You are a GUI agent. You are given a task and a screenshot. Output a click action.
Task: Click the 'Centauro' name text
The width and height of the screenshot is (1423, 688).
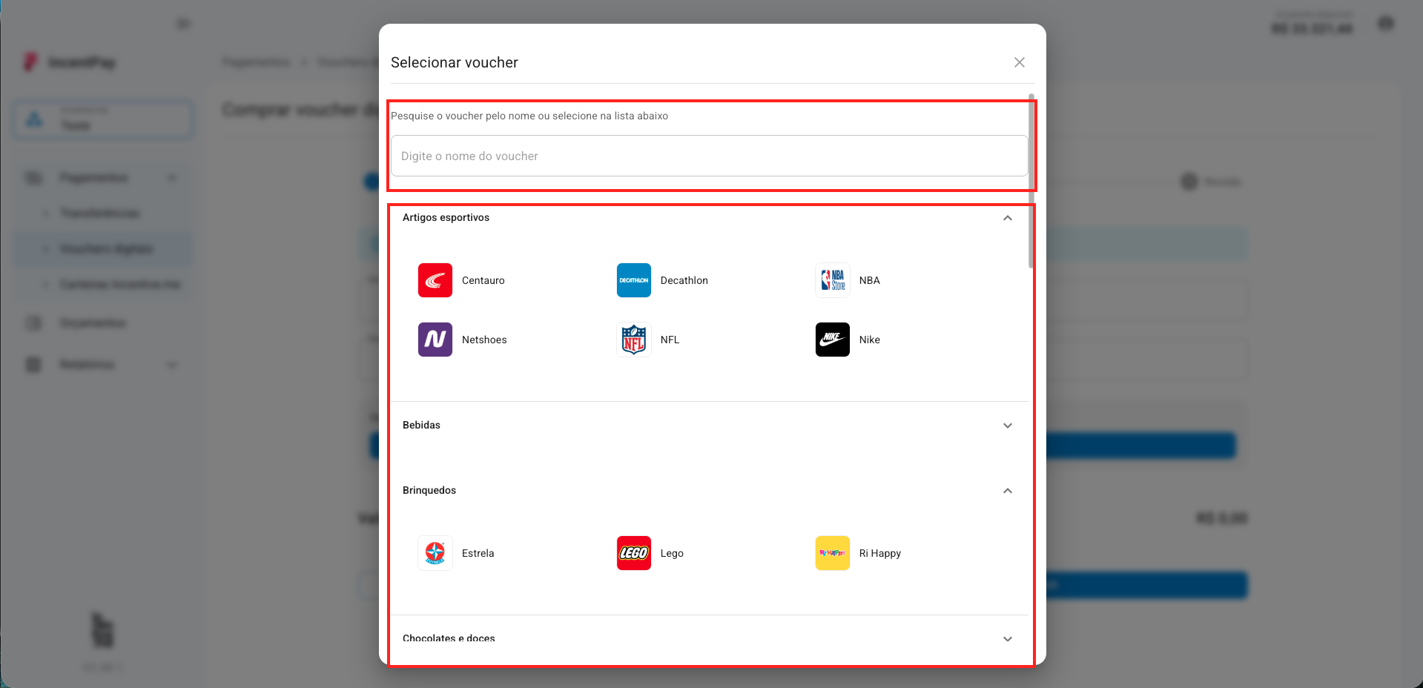click(x=483, y=280)
